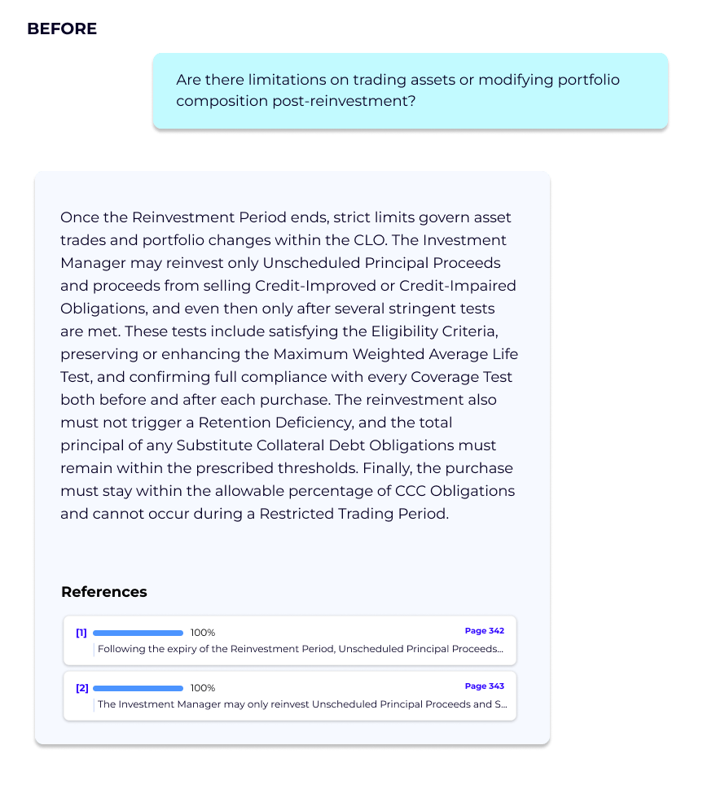
Task: Open the 'Following the expiry' reference card
Action: pyautogui.click(x=290, y=640)
